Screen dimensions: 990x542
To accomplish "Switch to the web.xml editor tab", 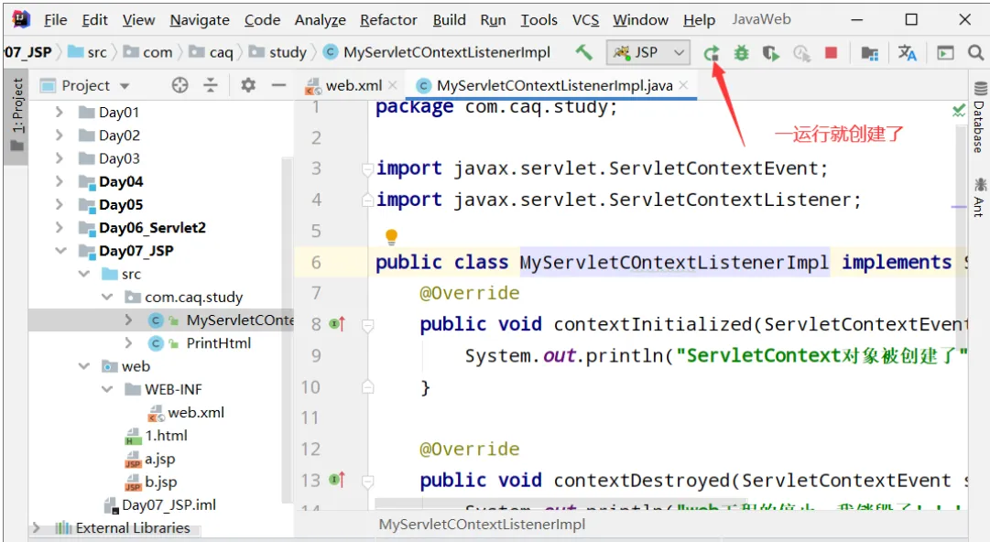I will tap(353, 85).
